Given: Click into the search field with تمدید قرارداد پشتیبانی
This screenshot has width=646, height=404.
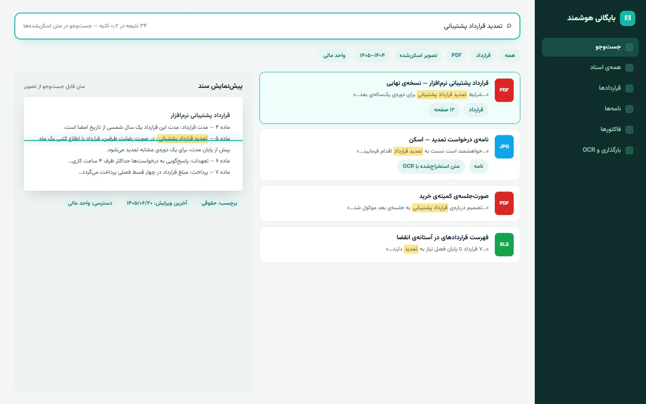Looking at the screenshot, I should click(x=267, y=26).
